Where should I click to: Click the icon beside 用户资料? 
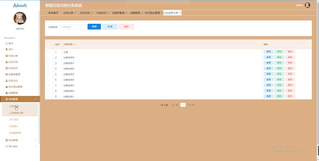(6, 146)
